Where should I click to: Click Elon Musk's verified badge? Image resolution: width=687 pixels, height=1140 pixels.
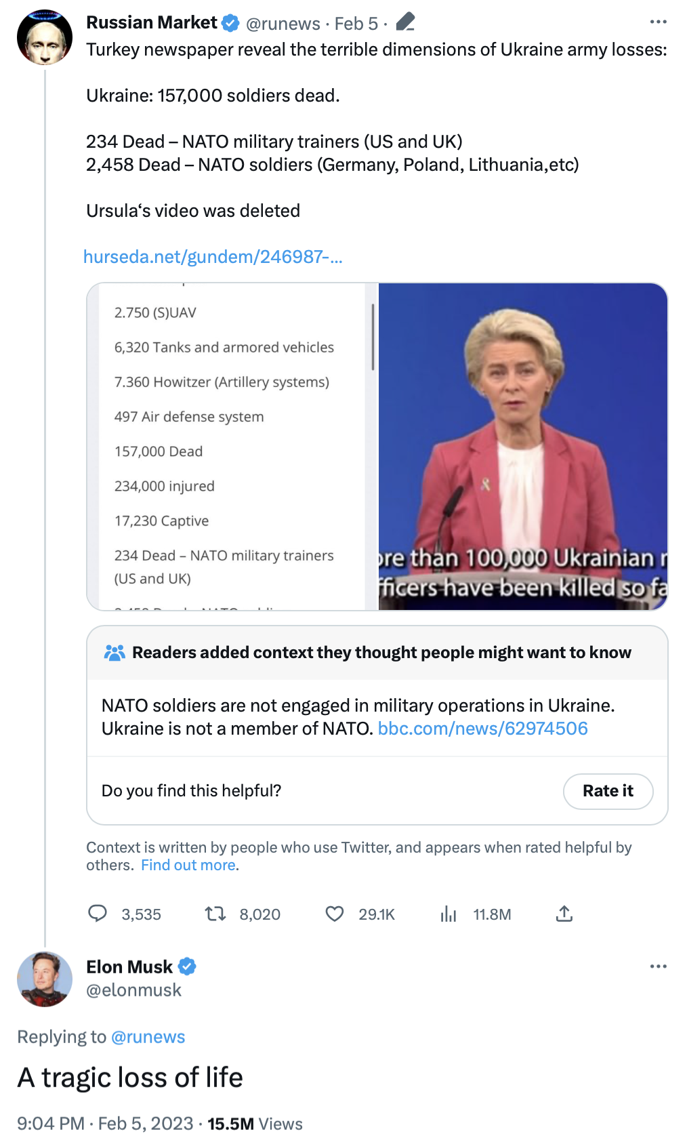click(x=187, y=966)
